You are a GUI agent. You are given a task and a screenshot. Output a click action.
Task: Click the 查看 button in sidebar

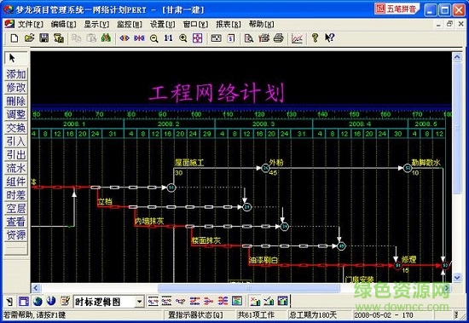pos(16,222)
